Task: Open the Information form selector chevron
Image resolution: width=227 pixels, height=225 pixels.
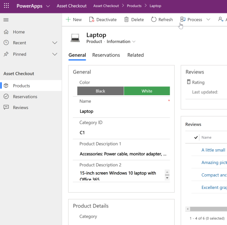Action: tap(134, 42)
